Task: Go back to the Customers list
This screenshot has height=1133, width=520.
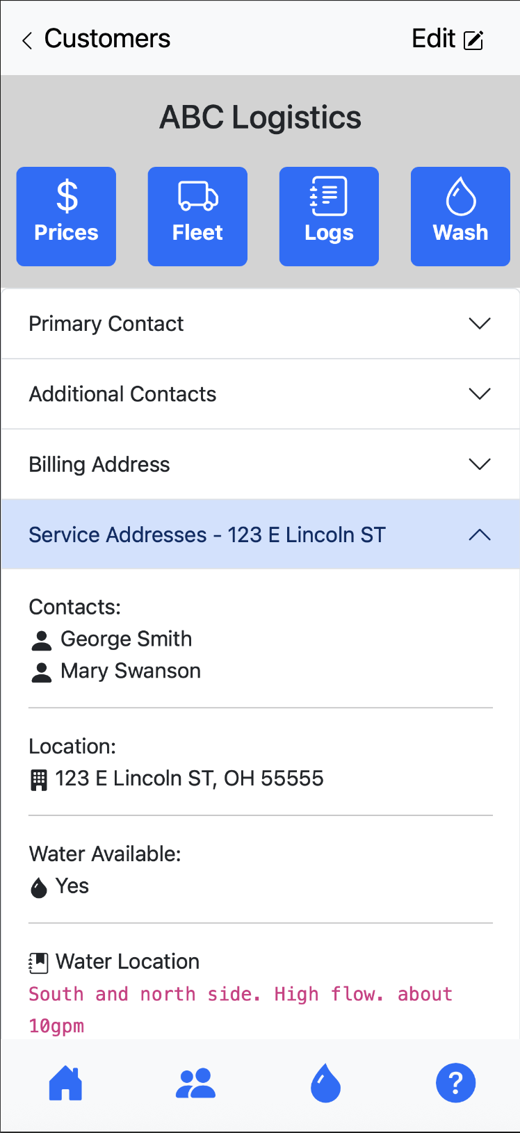Action: (107, 39)
